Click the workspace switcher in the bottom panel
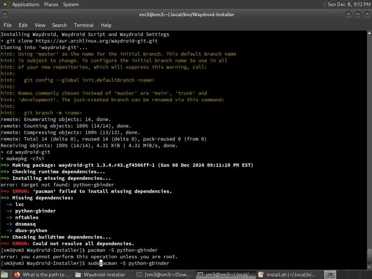The image size is (372, 279). (x=330, y=275)
